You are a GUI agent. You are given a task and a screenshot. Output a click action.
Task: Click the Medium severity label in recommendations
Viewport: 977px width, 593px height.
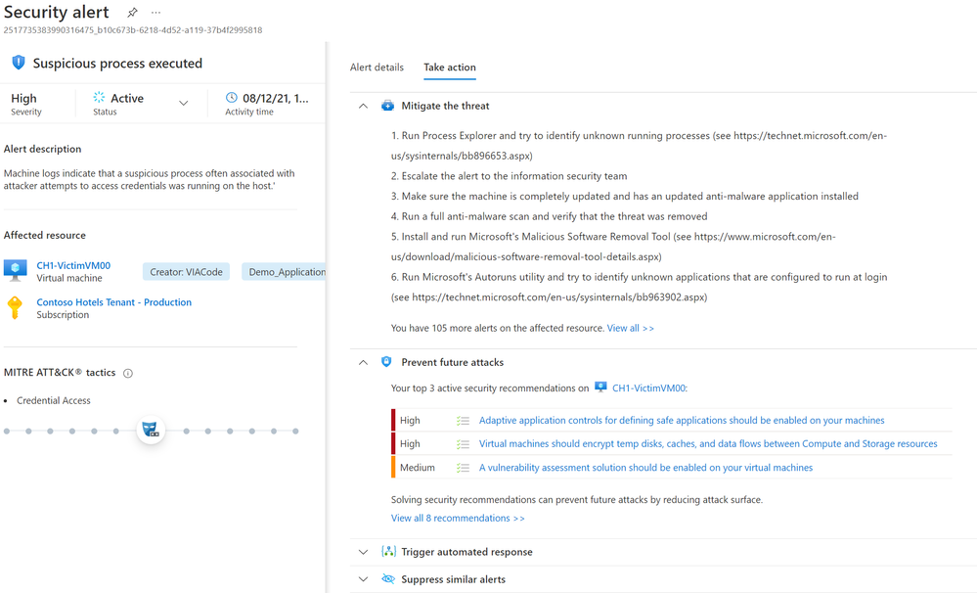pyautogui.click(x=418, y=468)
